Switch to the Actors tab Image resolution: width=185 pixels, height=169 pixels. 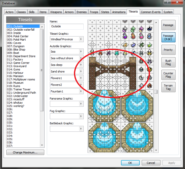[x=9, y=12]
